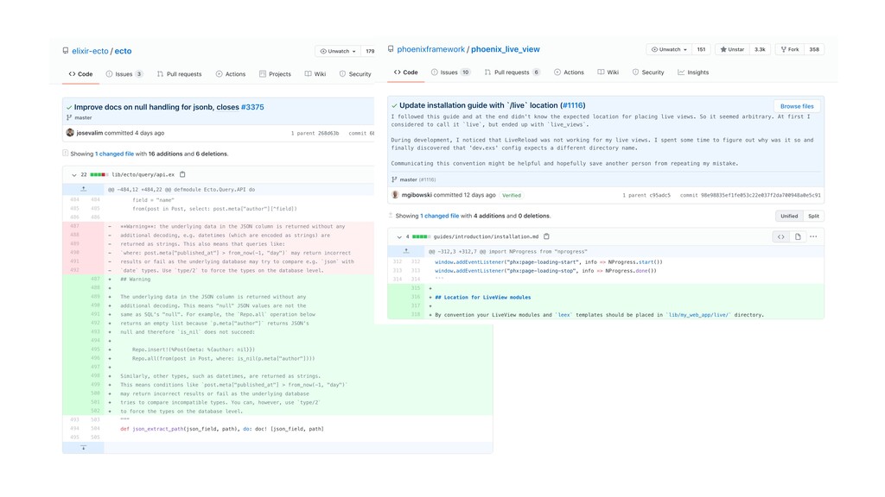The width and height of the screenshot is (885, 497).
Task: Click star count 3.3k
Action: point(760,49)
